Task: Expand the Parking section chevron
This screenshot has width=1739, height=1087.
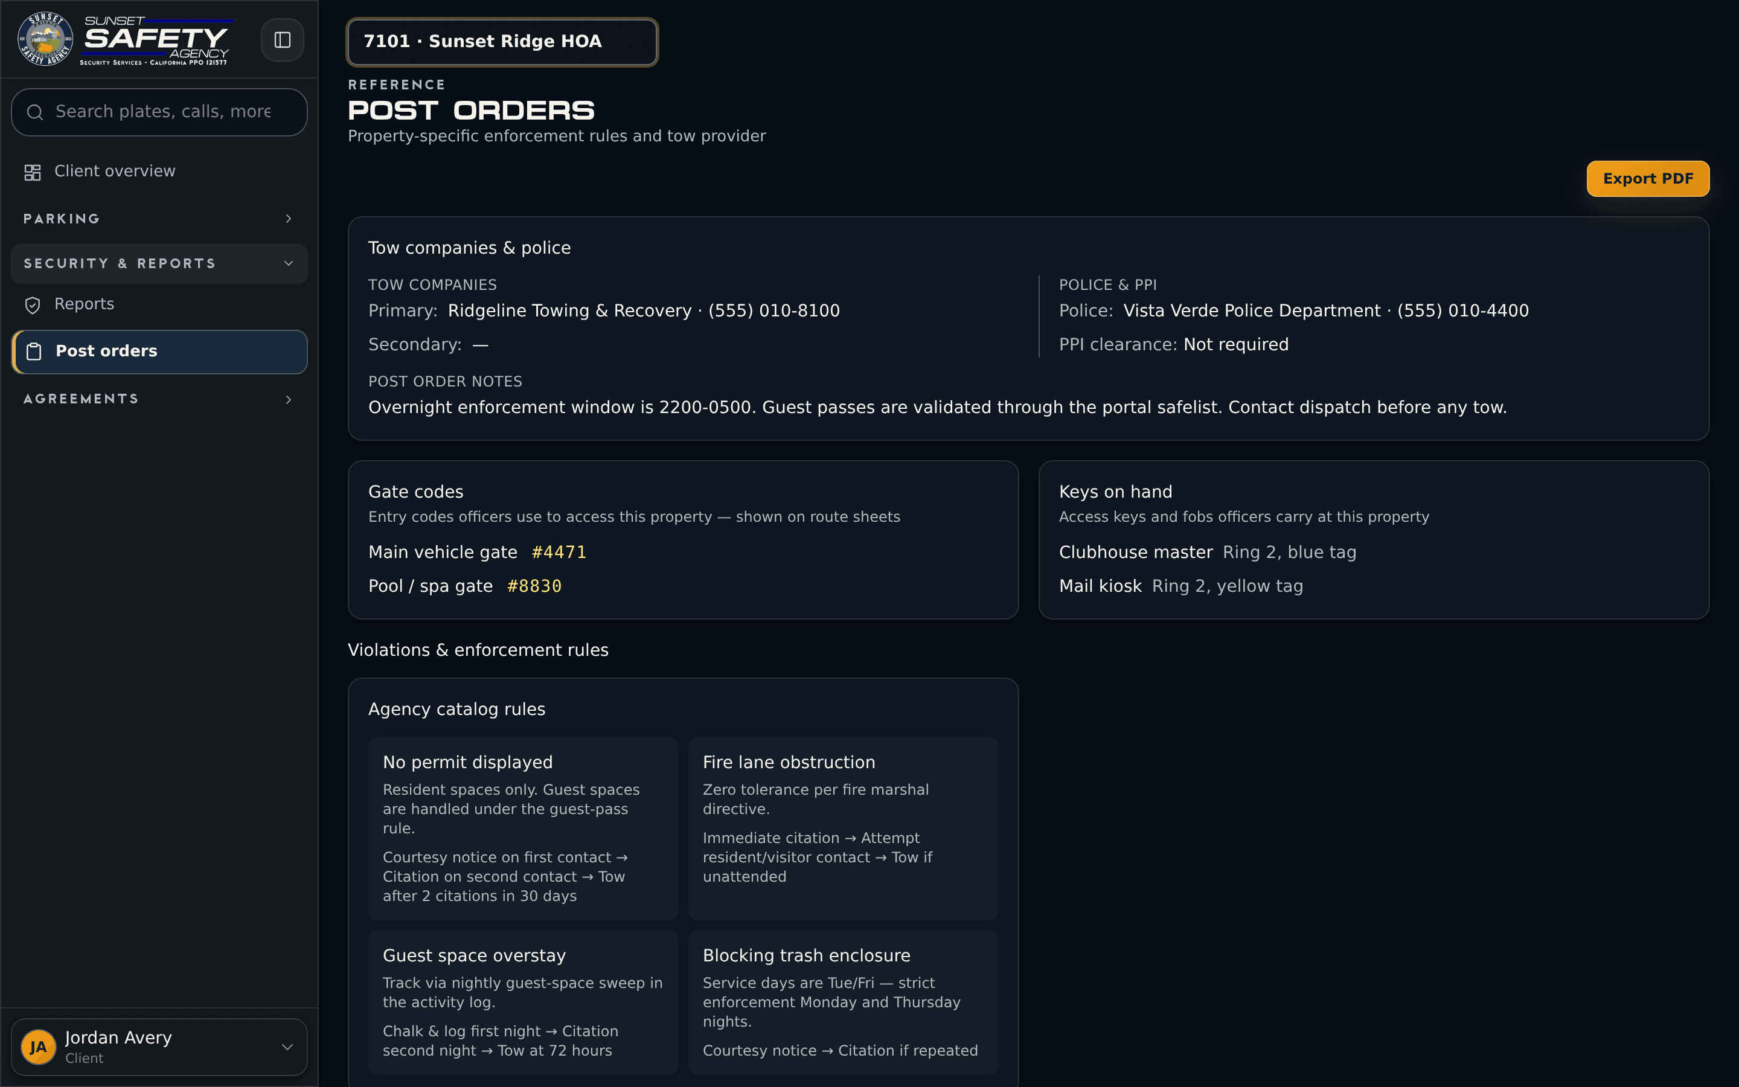Action: pos(289,219)
